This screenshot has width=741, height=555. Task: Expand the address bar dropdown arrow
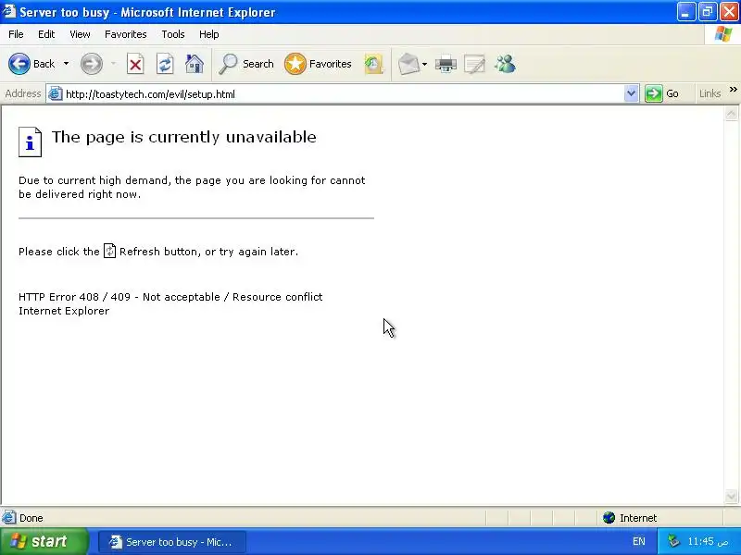[x=631, y=93]
